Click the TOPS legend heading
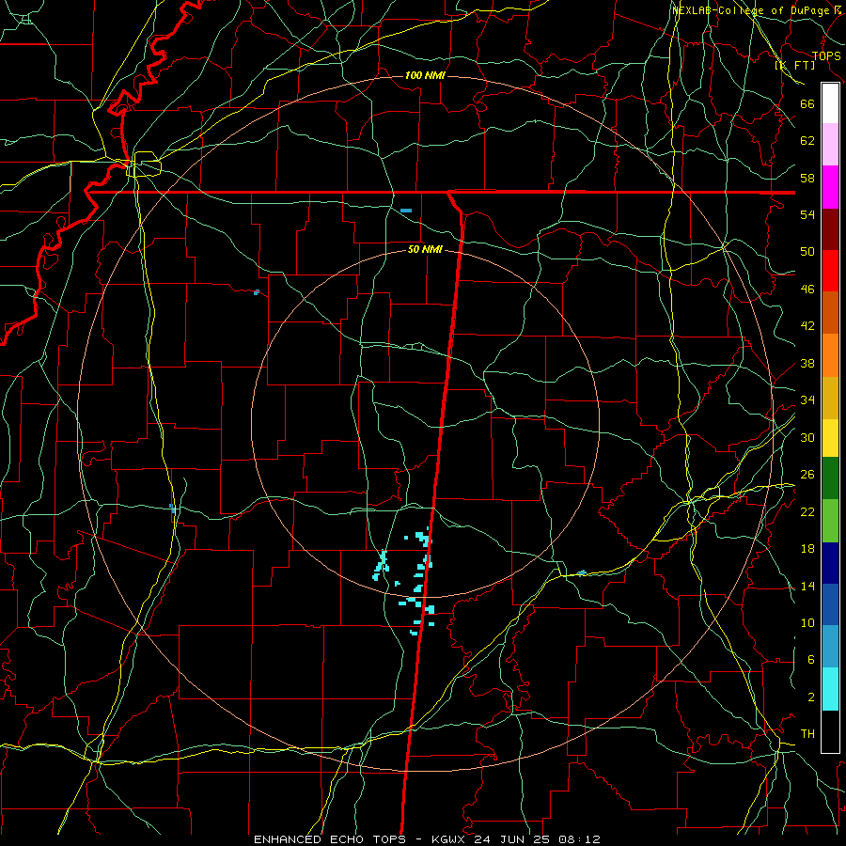This screenshot has width=846, height=846. pyautogui.click(x=826, y=55)
